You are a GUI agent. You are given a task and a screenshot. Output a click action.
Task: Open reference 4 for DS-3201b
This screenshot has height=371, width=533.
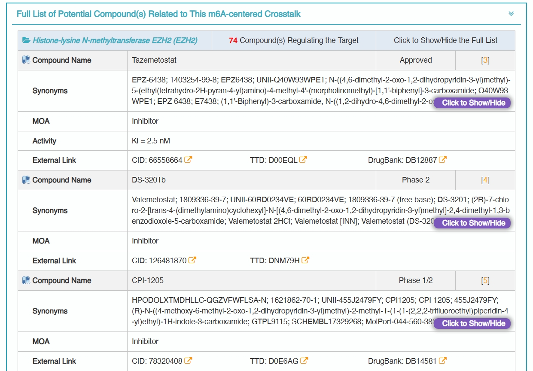click(x=485, y=180)
